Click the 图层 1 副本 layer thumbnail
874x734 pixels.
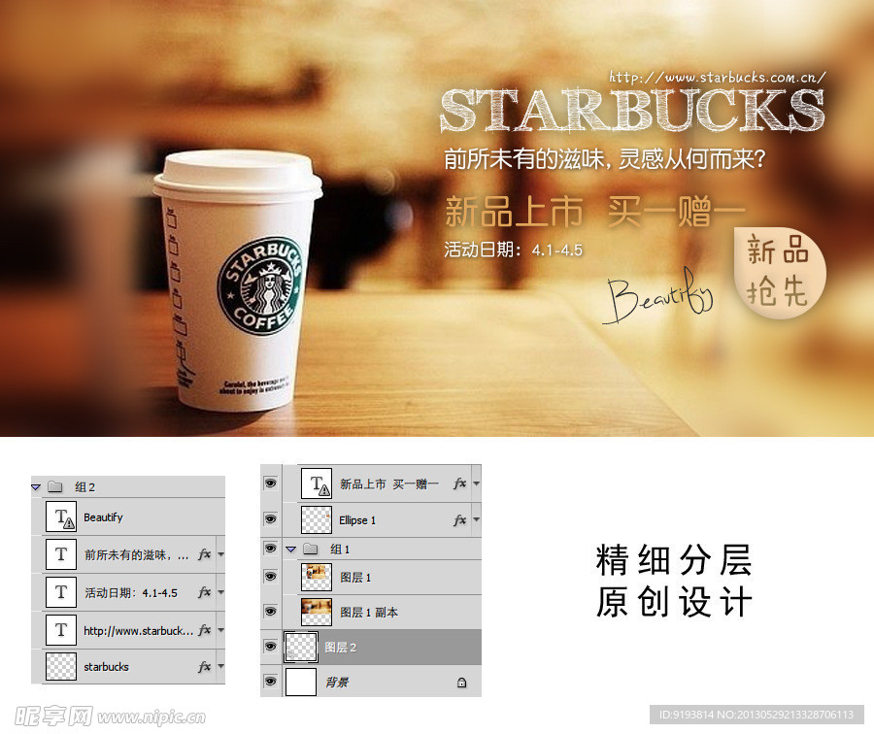[x=317, y=613]
